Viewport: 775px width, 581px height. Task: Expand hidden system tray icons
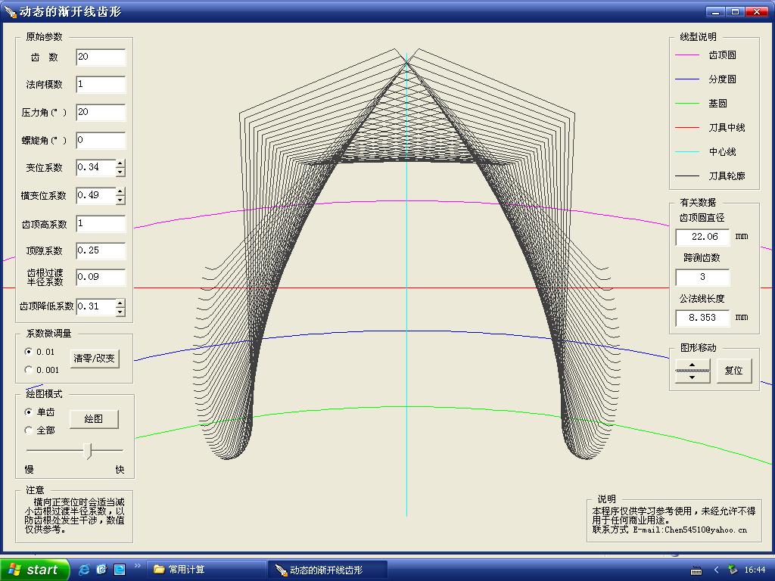click(x=716, y=570)
